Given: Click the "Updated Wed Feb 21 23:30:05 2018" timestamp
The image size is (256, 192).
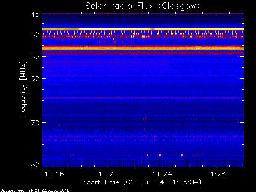Looking at the screenshot, I should click(35, 190).
